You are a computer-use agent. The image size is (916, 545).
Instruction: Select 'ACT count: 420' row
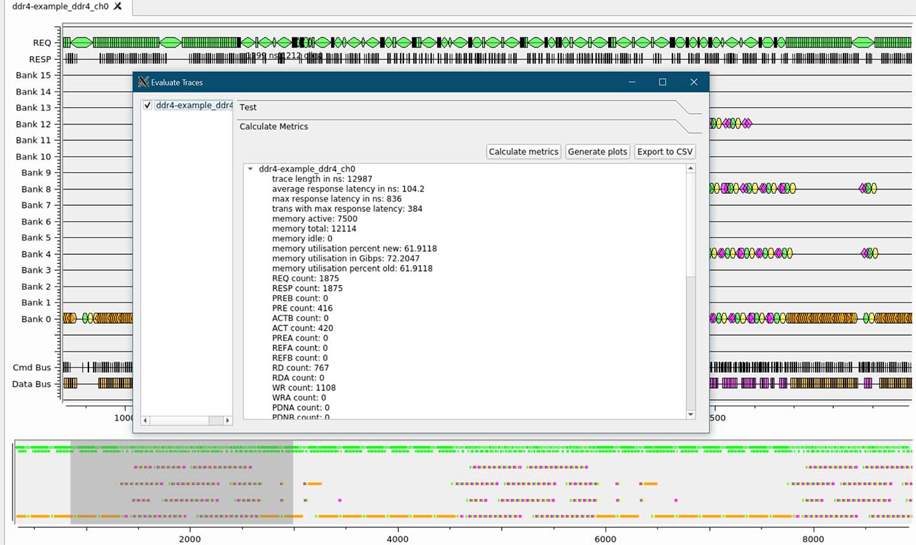point(302,328)
